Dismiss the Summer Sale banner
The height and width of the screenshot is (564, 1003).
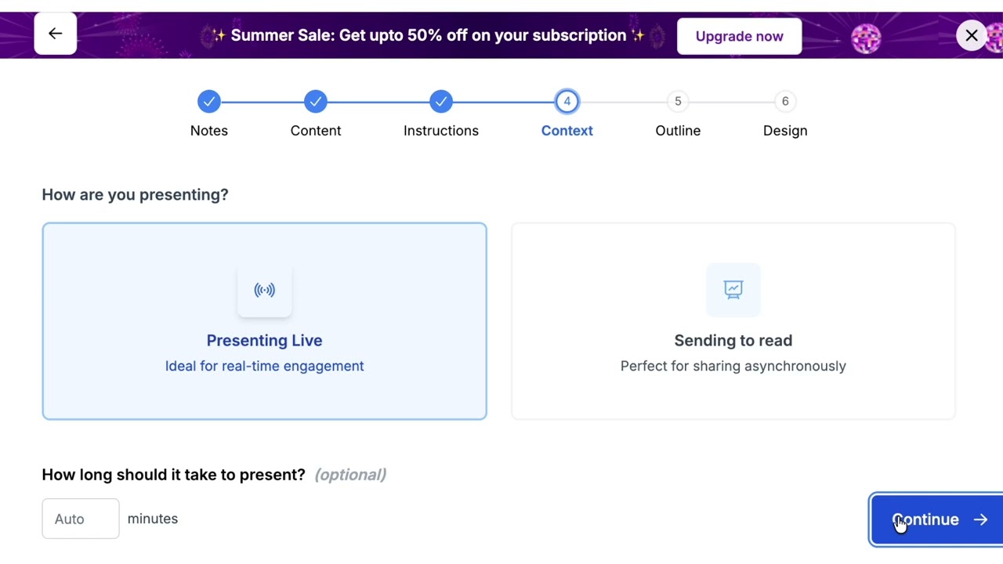click(971, 36)
